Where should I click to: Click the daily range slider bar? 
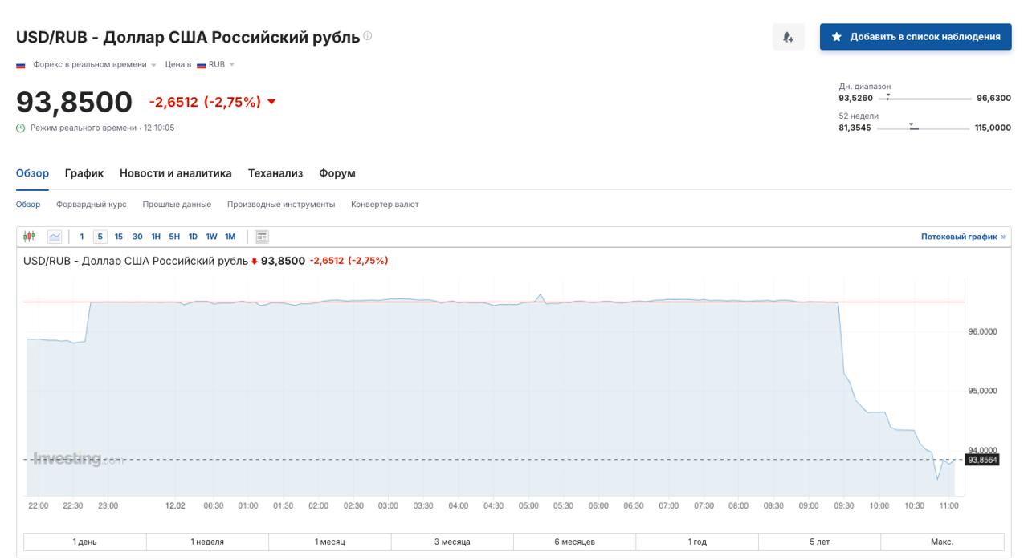[925, 99]
